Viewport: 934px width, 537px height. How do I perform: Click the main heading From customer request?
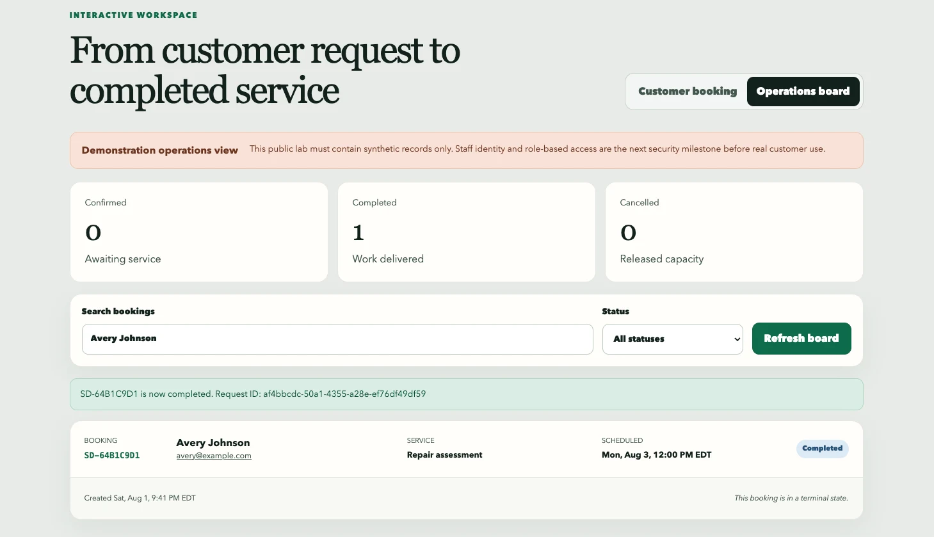pos(265,70)
